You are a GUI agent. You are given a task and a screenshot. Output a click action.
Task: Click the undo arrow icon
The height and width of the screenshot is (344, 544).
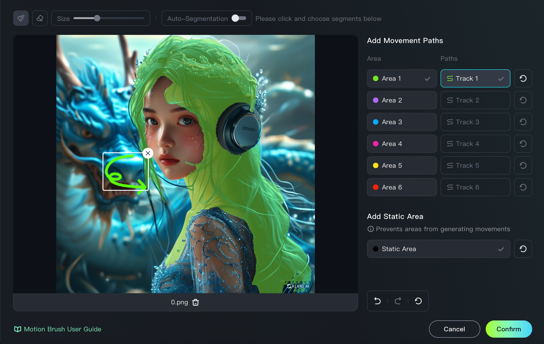[x=378, y=301]
